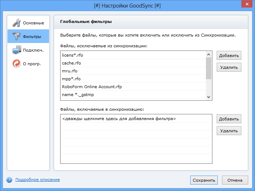The image size is (255, 191).
Task: Select mpp*.rfo filter entry
Action: click(133, 79)
